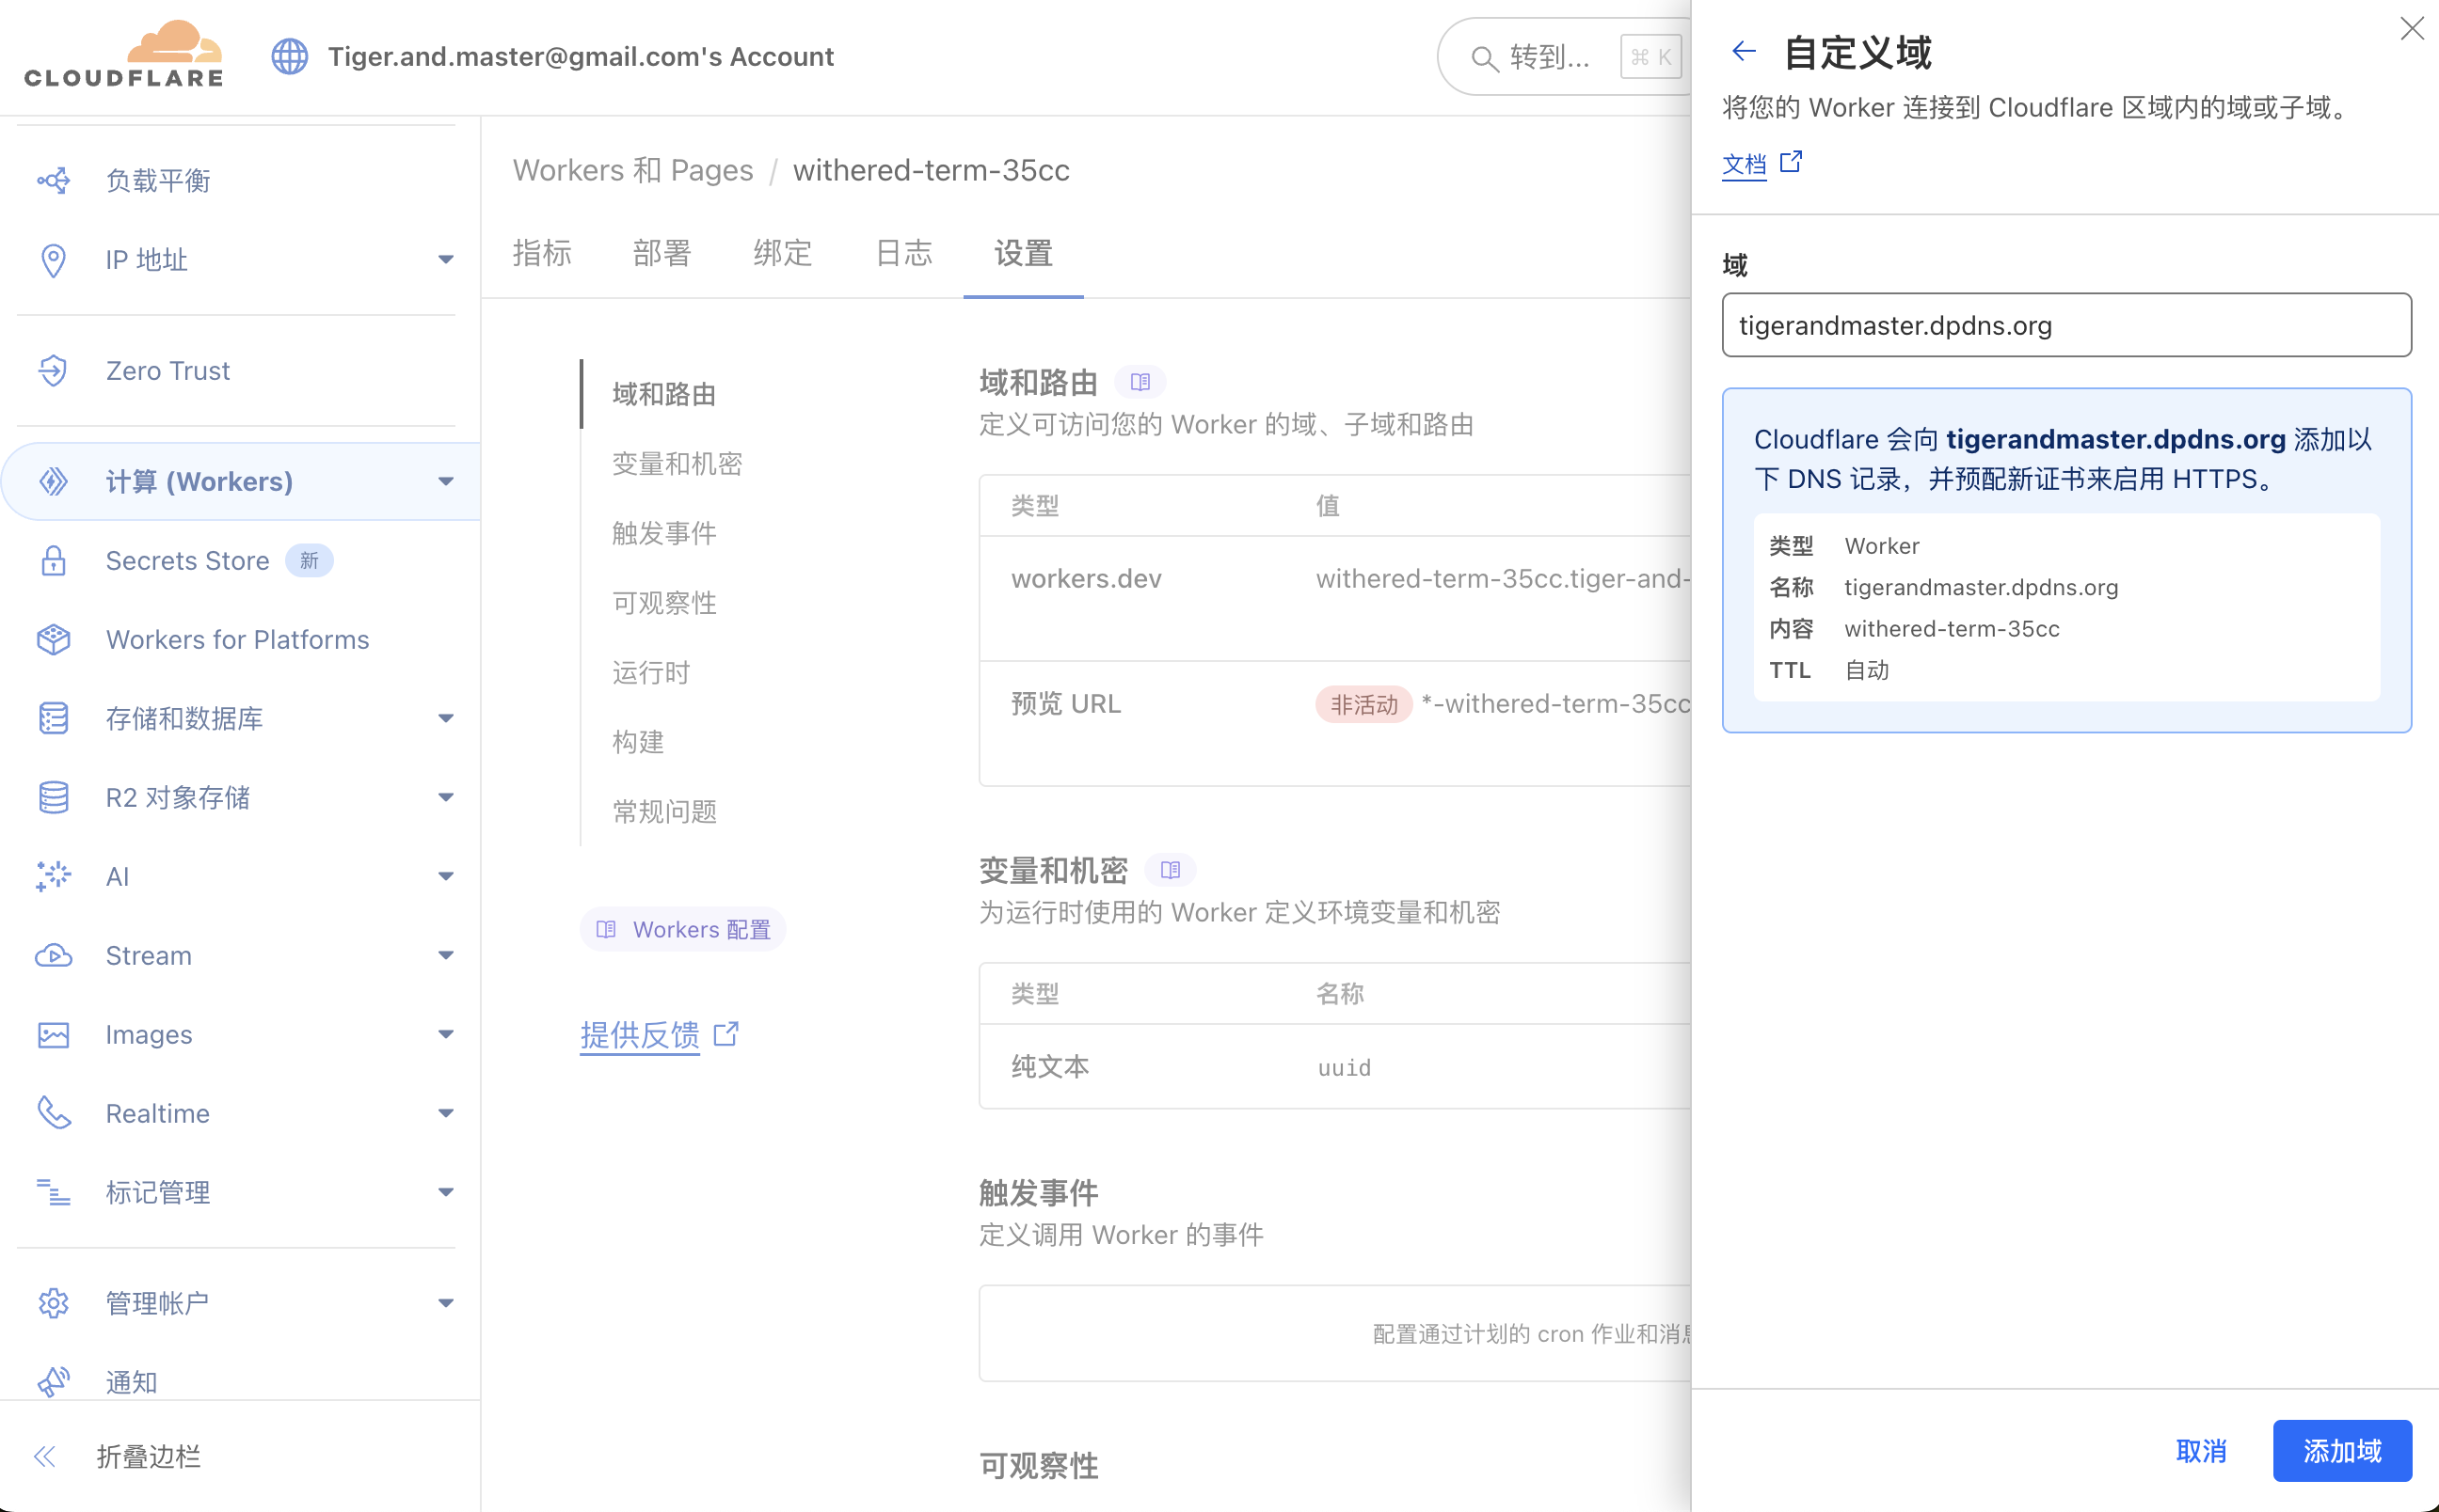Click the search magnifier icon
The image size is (2439, 1512).
[x=1485, y=58]
